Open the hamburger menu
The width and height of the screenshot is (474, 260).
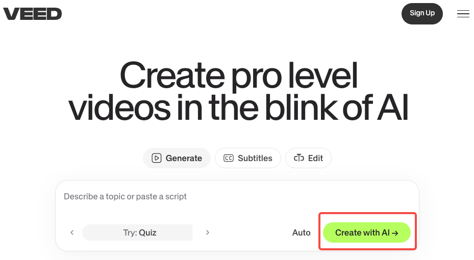(463, 14)
